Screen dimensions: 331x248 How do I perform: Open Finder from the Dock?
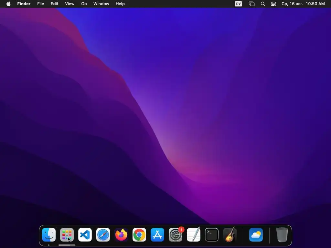pyautogui.click(x=49, y=235)
